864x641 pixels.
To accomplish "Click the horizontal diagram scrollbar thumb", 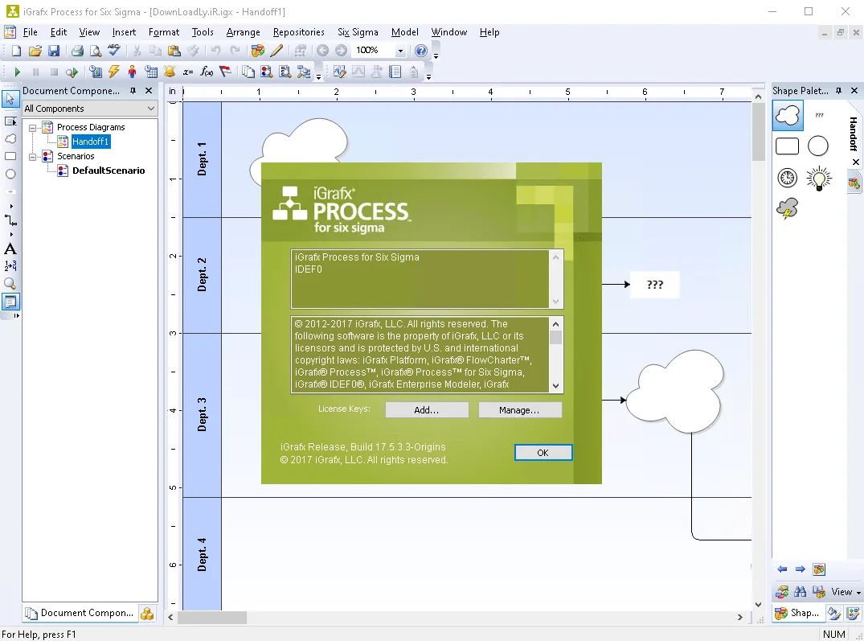I will [x=212, y=618].
